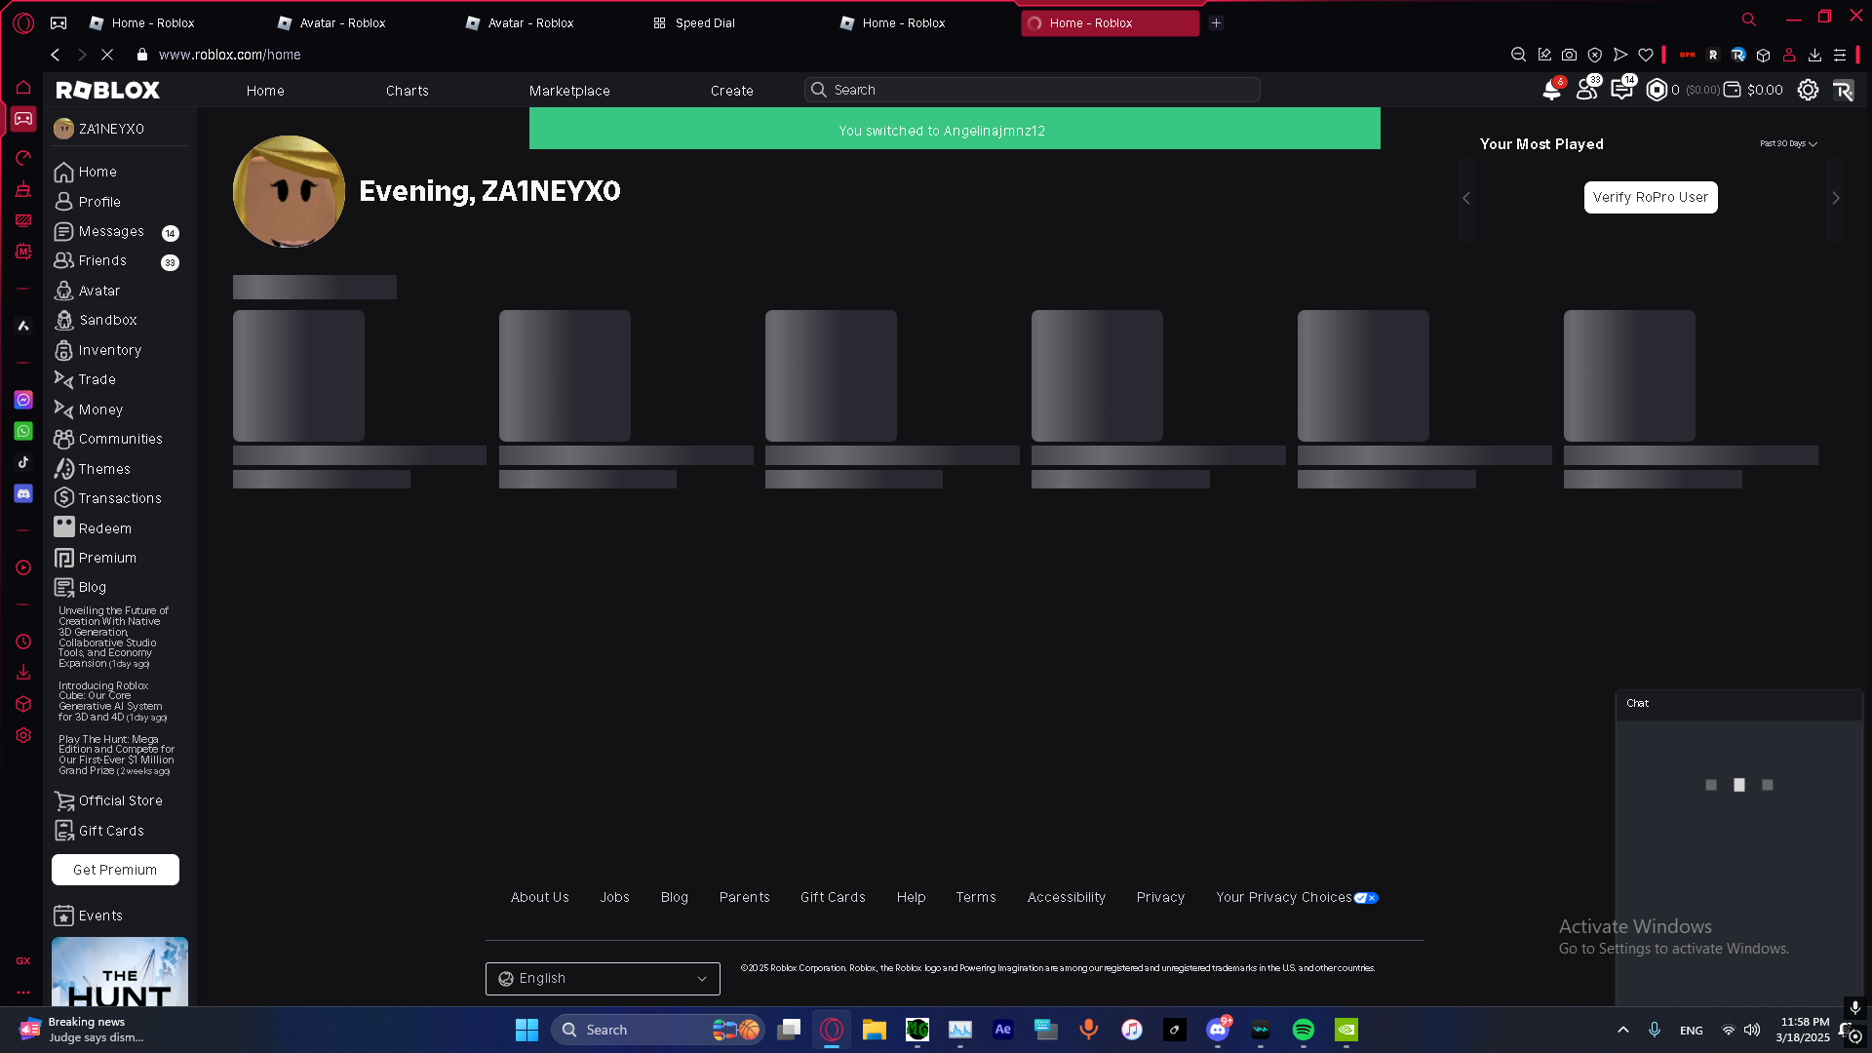Open Trade in left sidebar

click(97, 379)
